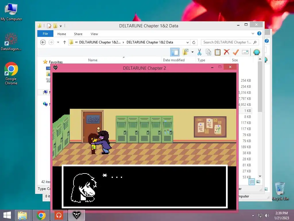The width and height of the screenshot is (294, 221).
Task: Open File Explorer from the taskbar
Action: [22, 215]
